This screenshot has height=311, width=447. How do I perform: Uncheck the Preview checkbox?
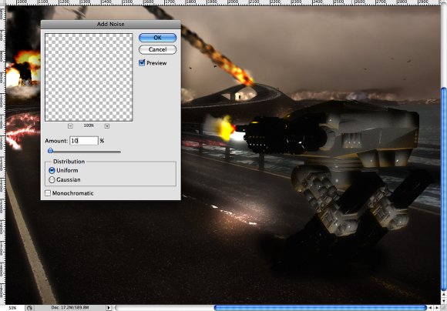[x=142, y=63]
